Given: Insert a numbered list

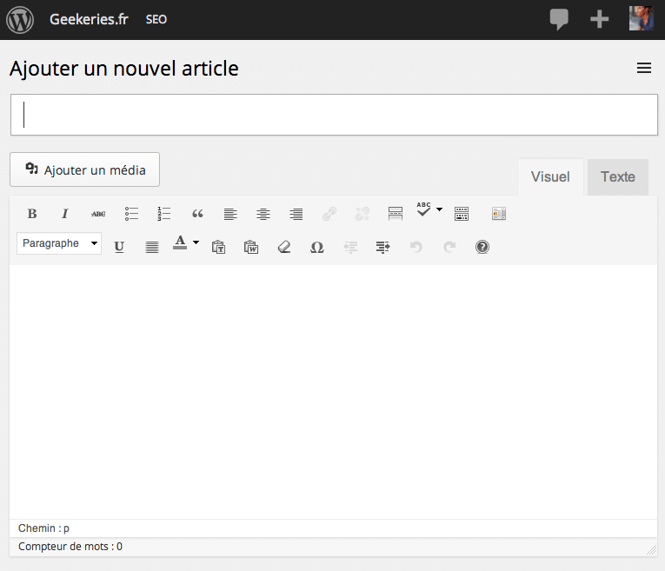Looking at the screenshot, I should tap(164, 214).
